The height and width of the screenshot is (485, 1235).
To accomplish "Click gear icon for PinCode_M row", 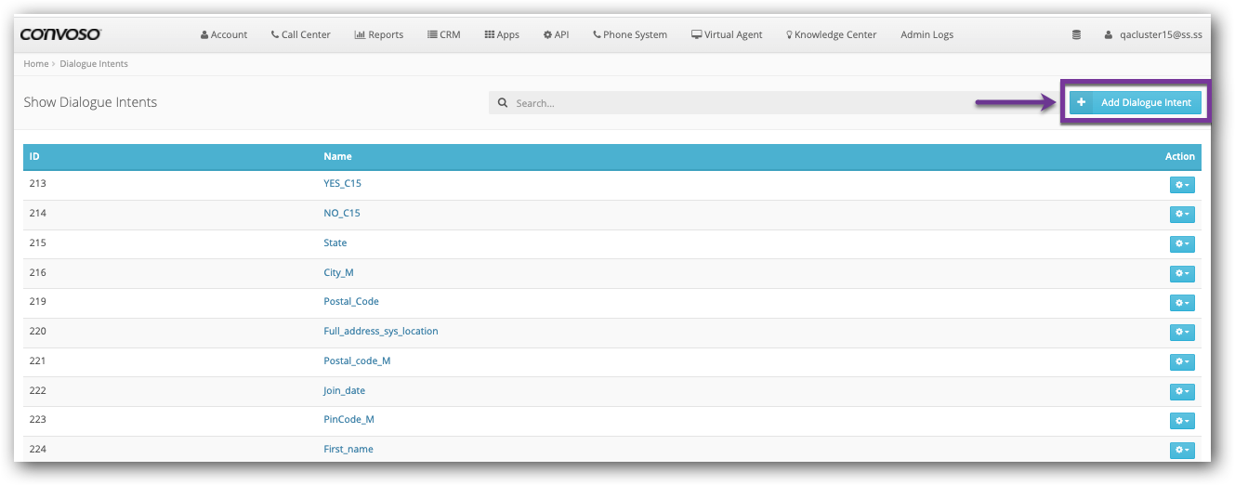I will (1181, 421).
